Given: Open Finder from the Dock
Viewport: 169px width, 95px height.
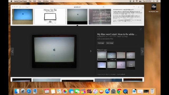Looking at the screenshot, I should tap(17, 91).
